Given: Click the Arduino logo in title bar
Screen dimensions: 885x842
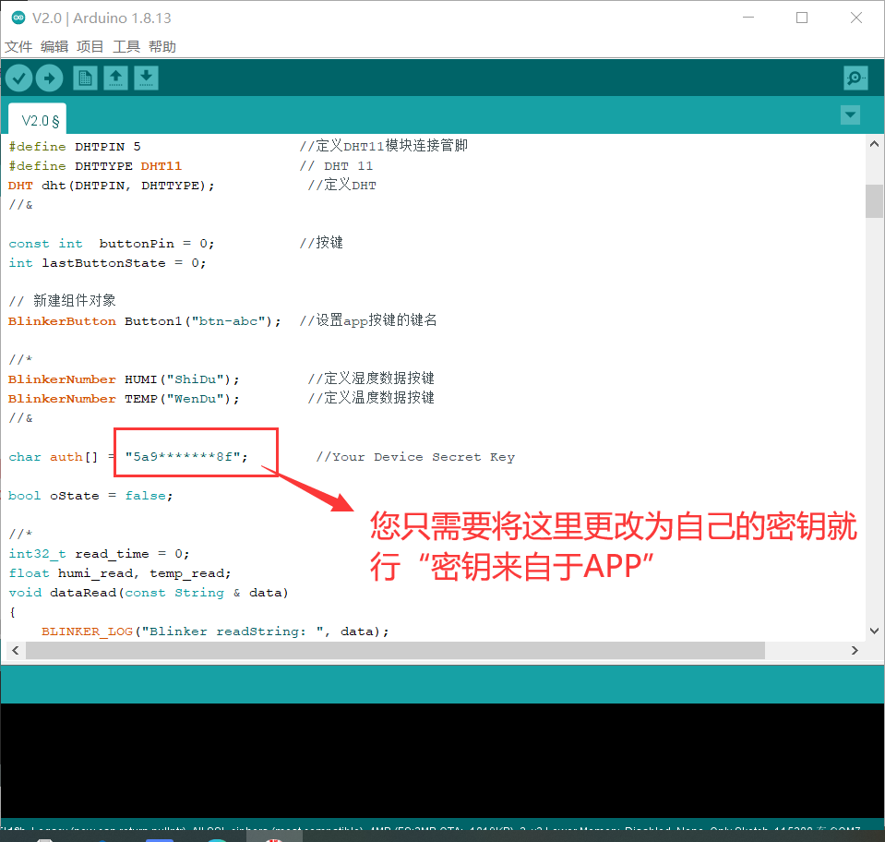Looking at the screenshot, I should [18, 18].
